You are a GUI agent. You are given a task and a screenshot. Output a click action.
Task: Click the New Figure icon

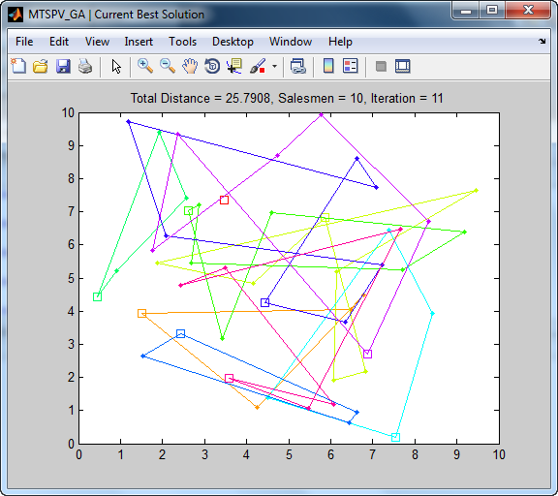tap(18, 66)
